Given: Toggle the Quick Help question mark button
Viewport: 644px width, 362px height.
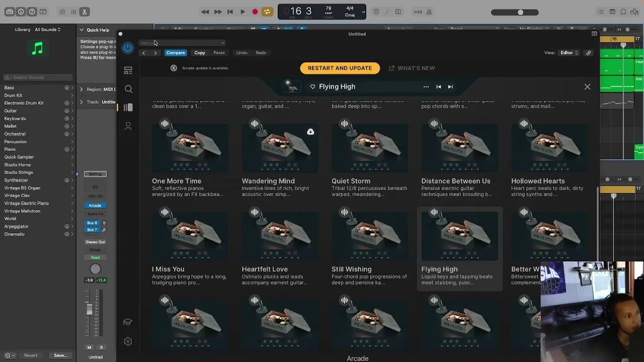Looking at the screenshot, I should click(32, 12).
